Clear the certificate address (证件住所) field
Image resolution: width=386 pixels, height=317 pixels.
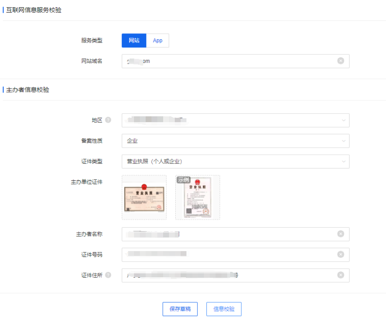coord(340,275)
